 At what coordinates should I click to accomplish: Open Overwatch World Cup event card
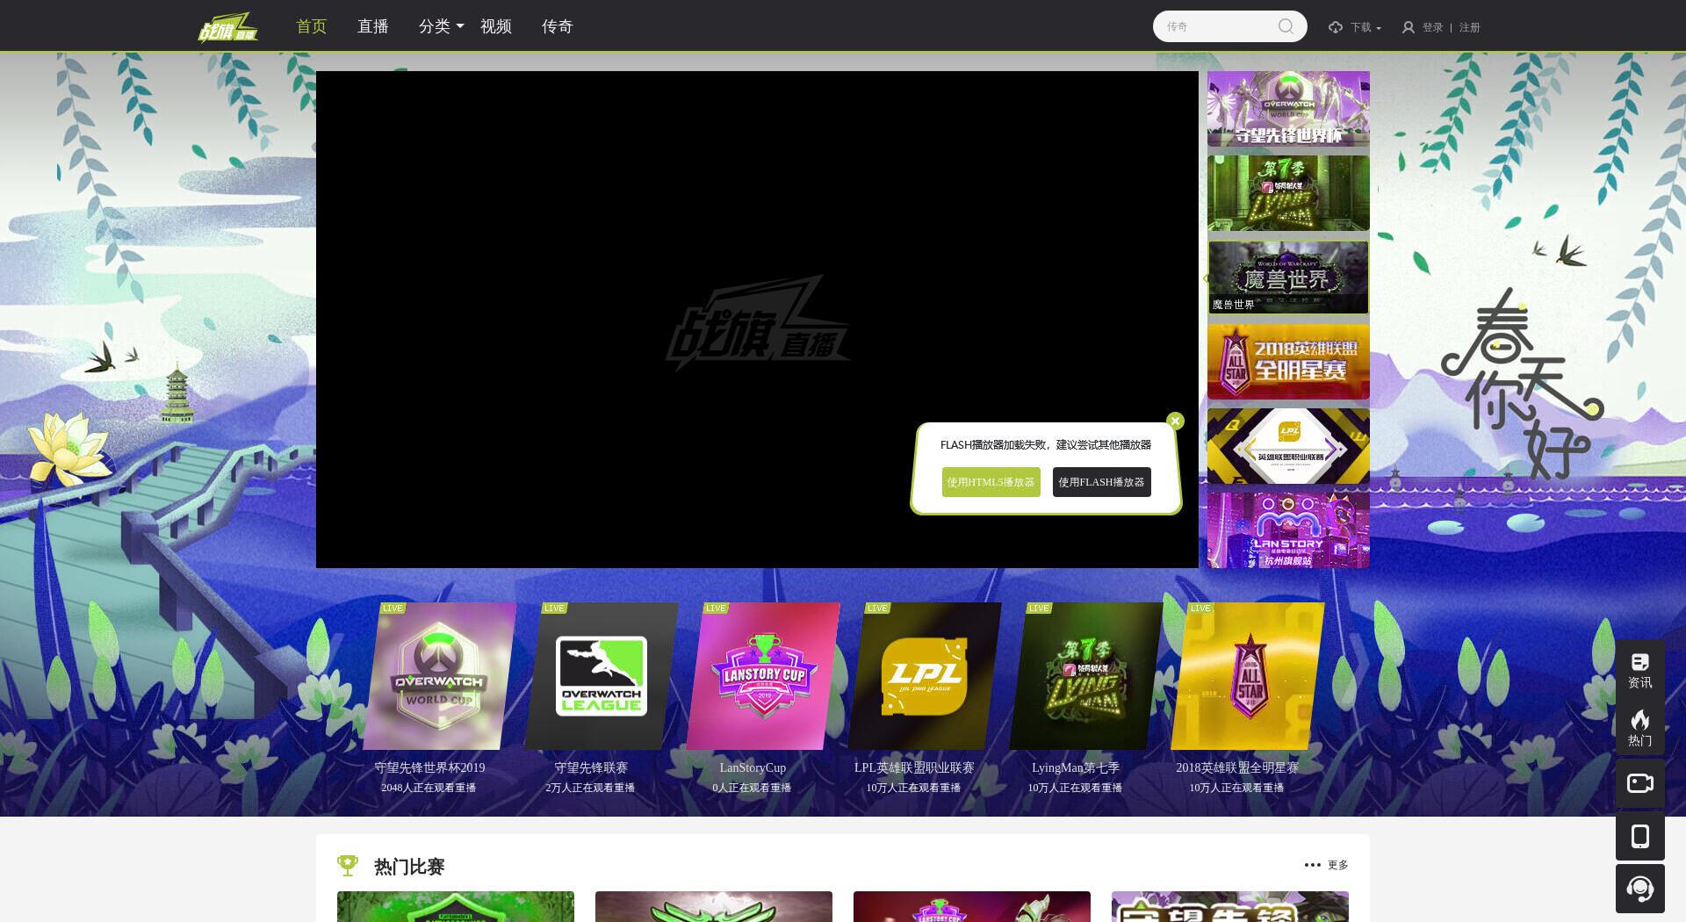point(439,676)
